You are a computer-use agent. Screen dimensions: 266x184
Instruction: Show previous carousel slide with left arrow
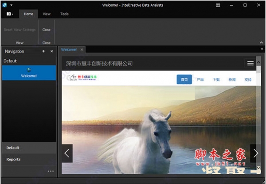coord(67,153)
